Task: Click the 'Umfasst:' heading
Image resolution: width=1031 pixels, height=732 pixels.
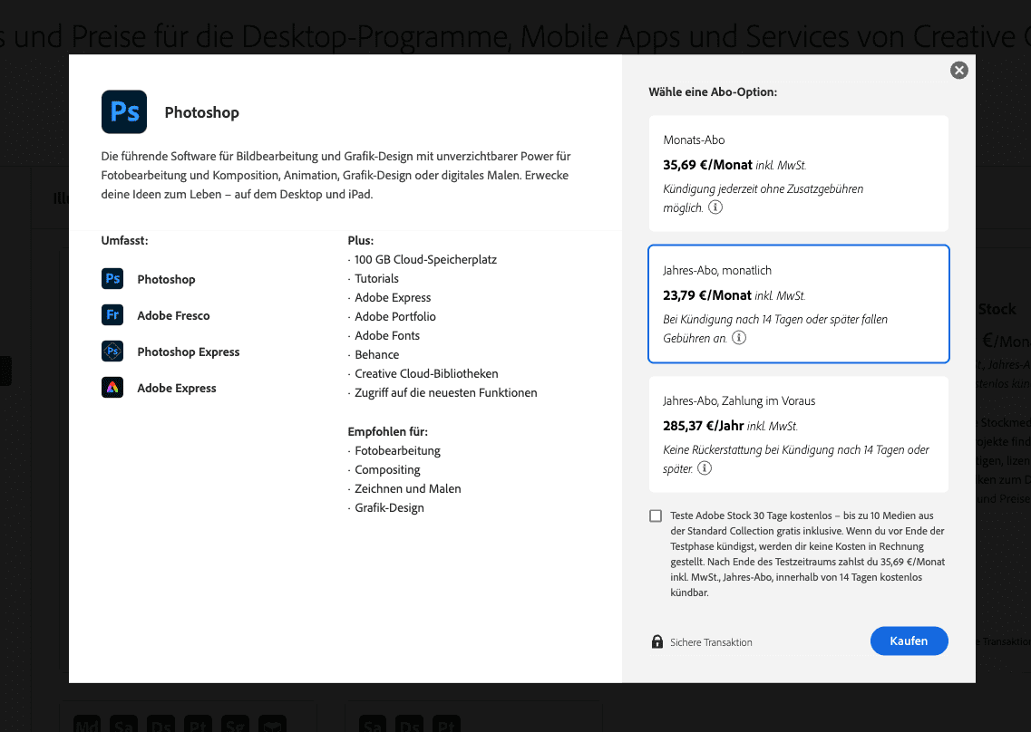Action: [x=124, y=240]
